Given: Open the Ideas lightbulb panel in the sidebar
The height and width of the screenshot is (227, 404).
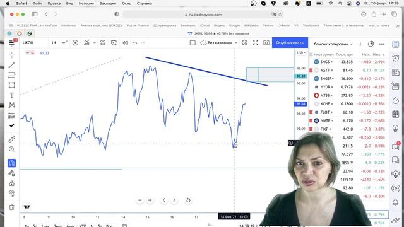Looking at the screenshot, I should 396,128.
